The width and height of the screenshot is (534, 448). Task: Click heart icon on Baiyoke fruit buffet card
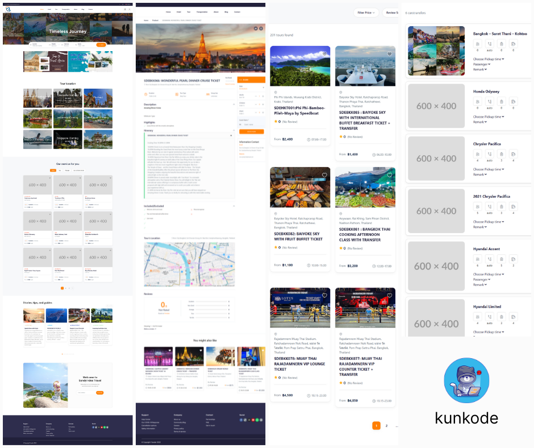coord(324,175)
